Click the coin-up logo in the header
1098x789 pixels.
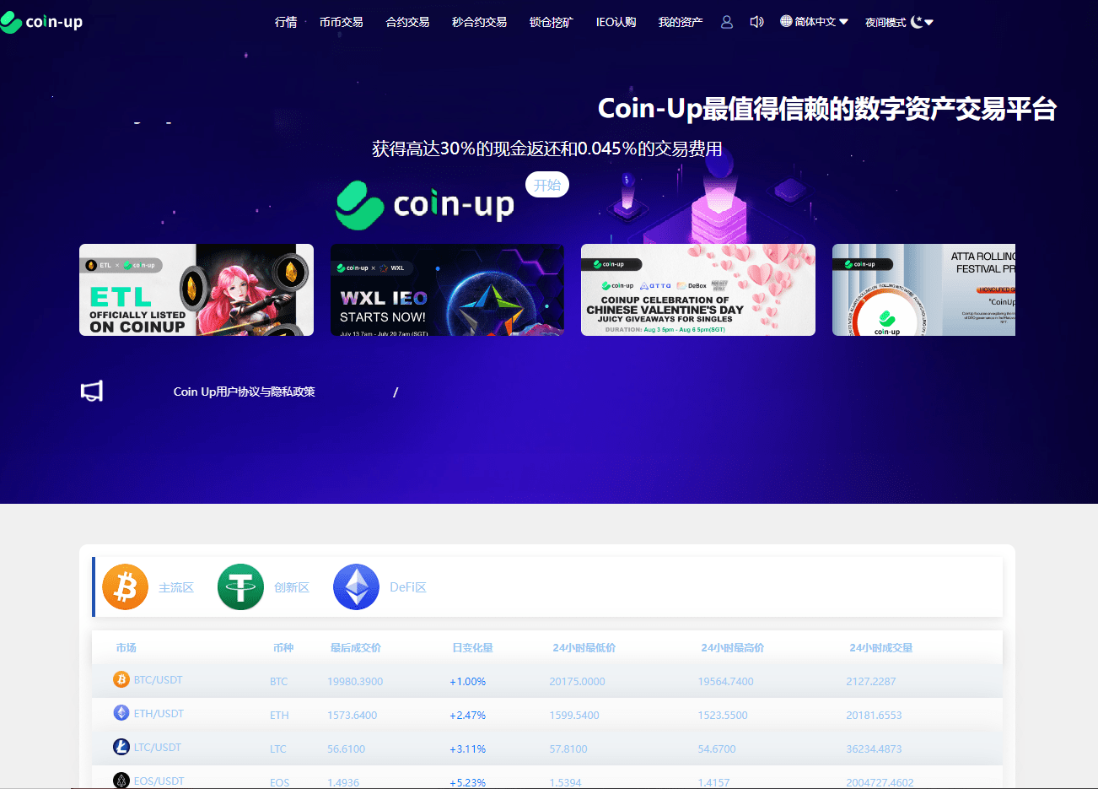pos(41,22)
